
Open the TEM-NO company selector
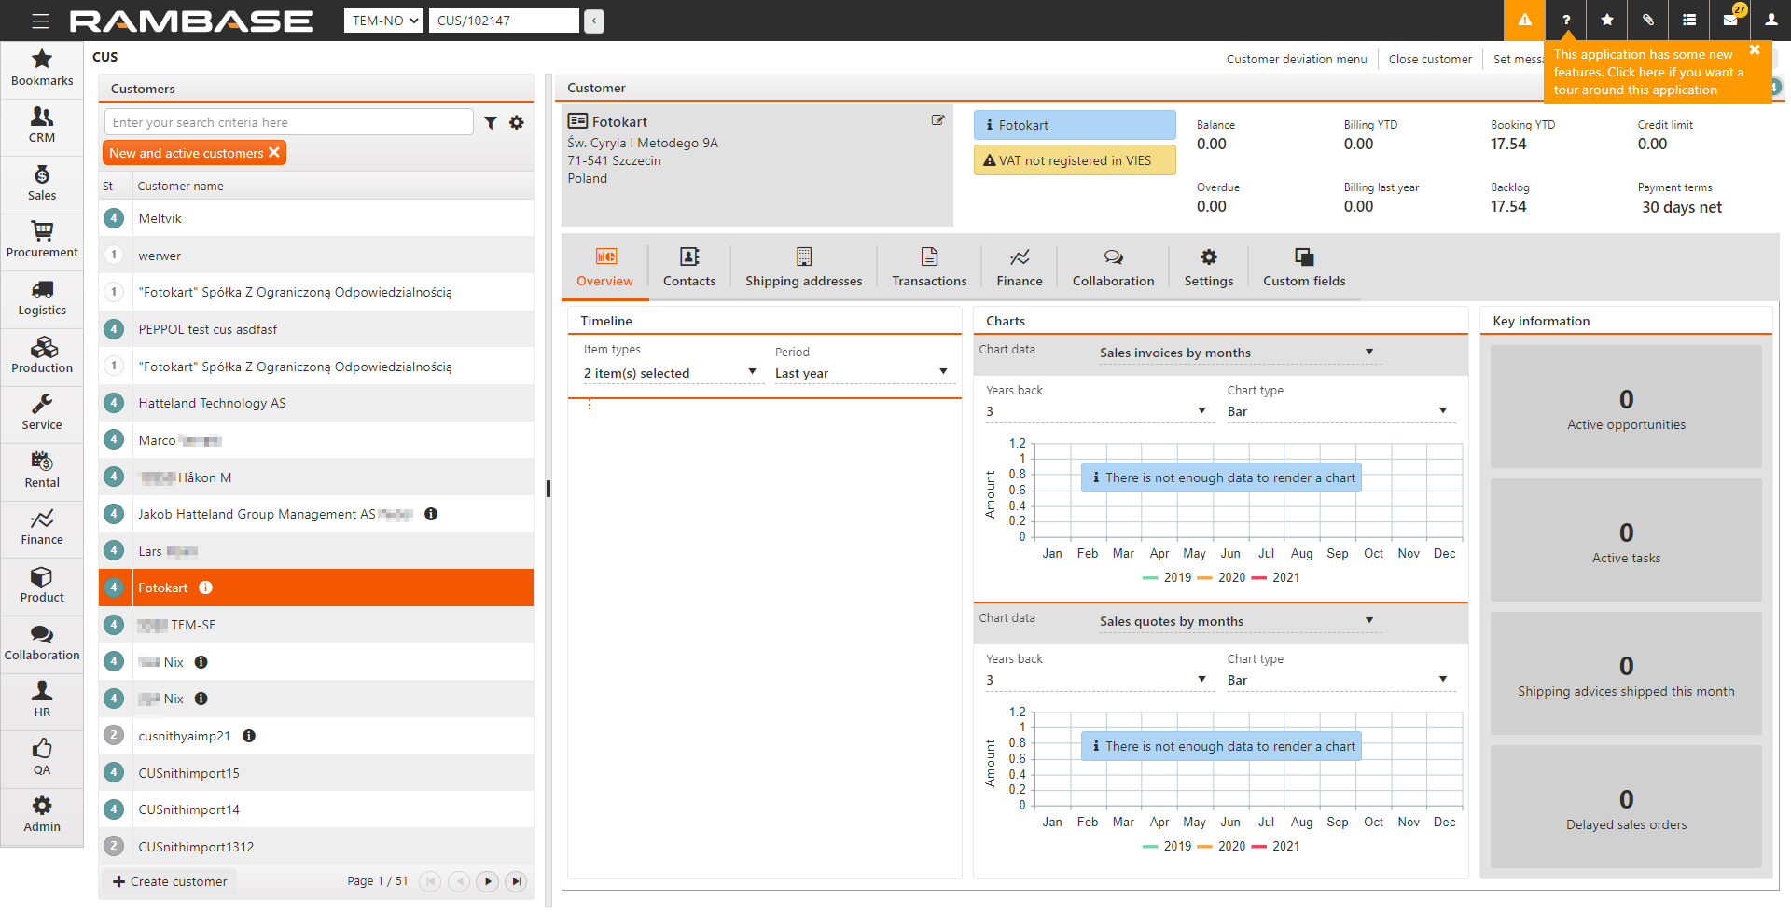[383, 21]
